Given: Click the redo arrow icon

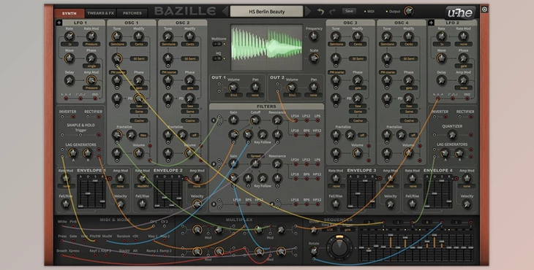Looking at the screenshot, I should (x=332, y=12).
